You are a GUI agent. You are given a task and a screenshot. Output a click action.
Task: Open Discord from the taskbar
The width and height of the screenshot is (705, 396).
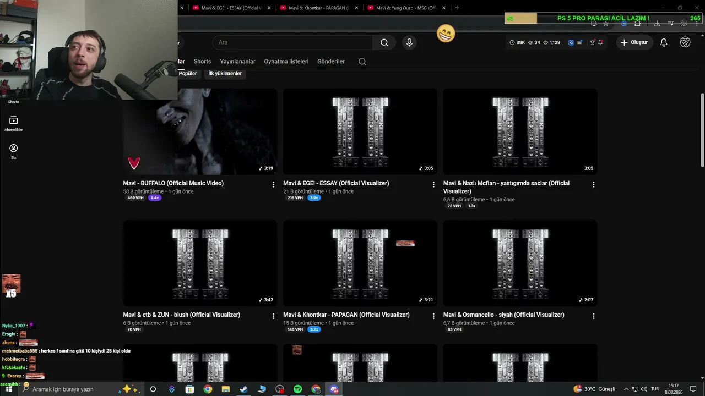coord(334,389)
